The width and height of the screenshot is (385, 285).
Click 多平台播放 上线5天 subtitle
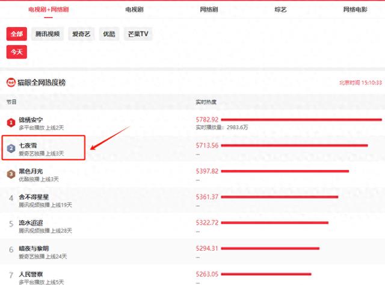[42, 282]
